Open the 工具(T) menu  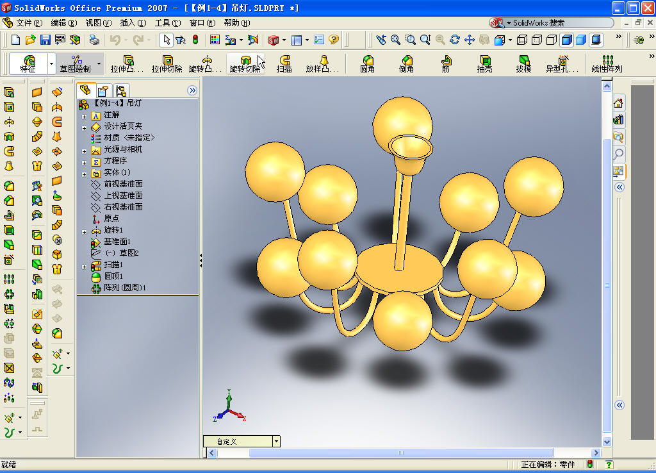point(168,23)
